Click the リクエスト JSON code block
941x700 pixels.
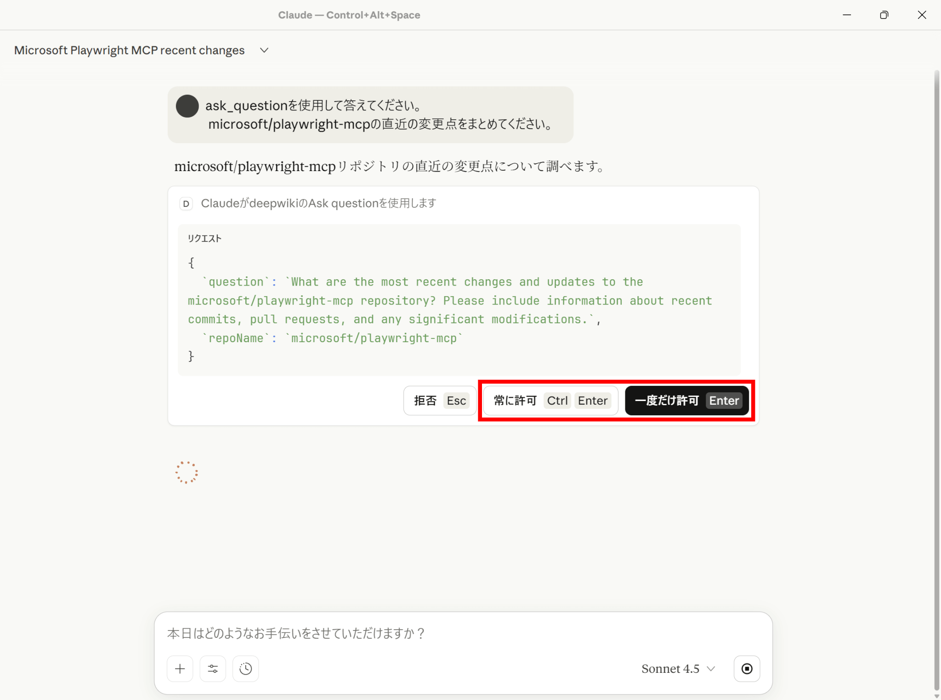tap(459, 300)
